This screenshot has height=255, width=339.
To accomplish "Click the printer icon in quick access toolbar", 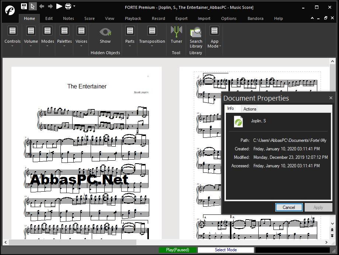I will tap(68, 6).
